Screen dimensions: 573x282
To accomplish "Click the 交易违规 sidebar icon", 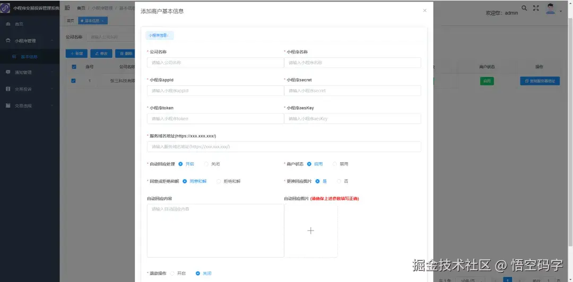I will click(8, 105).
